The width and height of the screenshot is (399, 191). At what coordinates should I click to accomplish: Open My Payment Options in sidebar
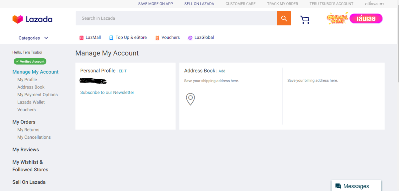(x=38, y=95)
